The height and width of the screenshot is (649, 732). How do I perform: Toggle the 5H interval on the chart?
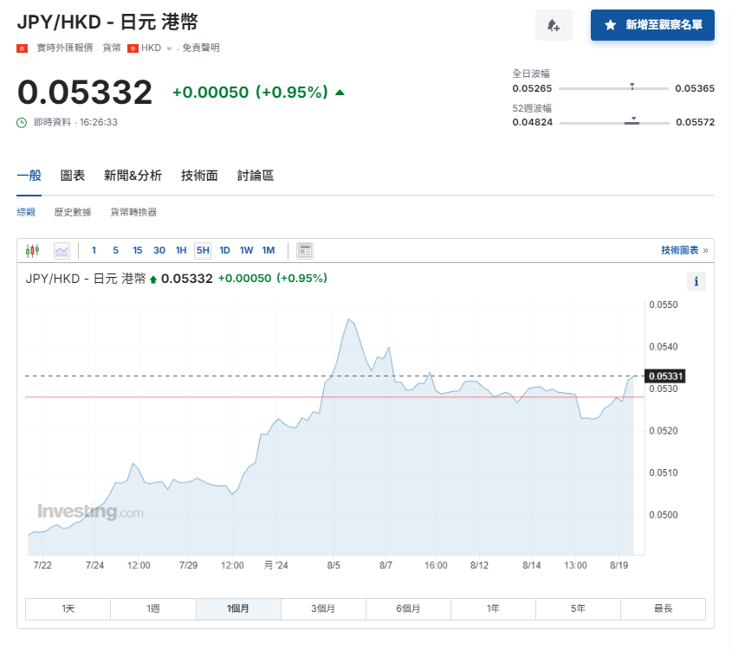coord(203,251)
